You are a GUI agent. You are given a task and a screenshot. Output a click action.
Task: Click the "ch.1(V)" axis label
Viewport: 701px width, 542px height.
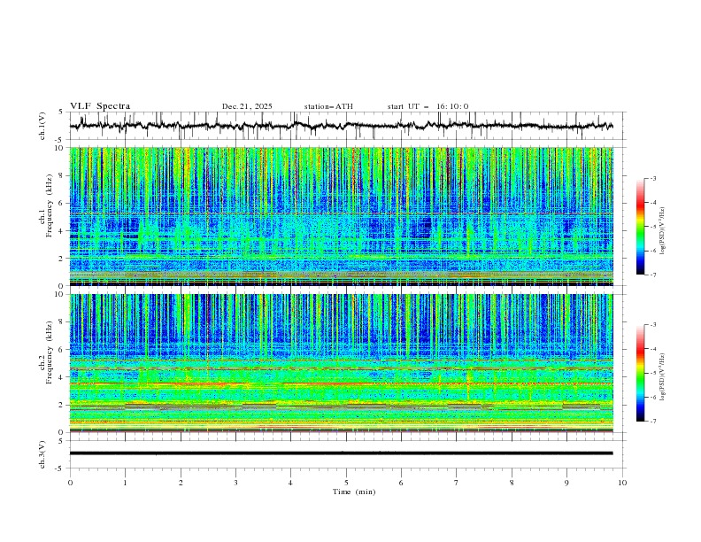coord(42,126)
